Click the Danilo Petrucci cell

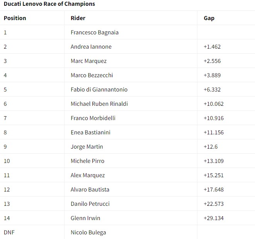coord(90,204)
